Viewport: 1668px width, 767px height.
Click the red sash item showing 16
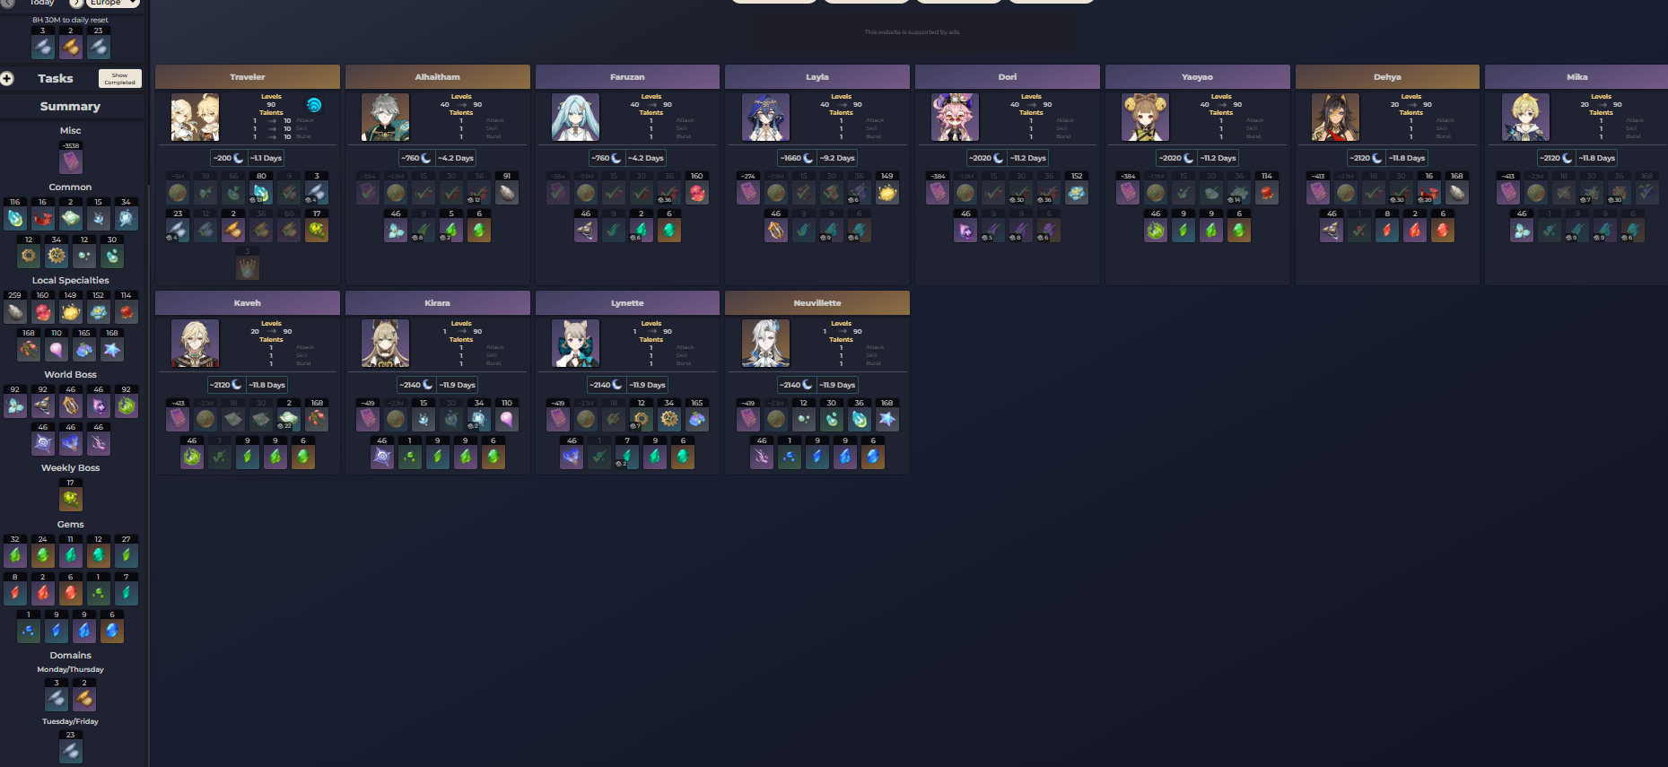pos(43,214)
